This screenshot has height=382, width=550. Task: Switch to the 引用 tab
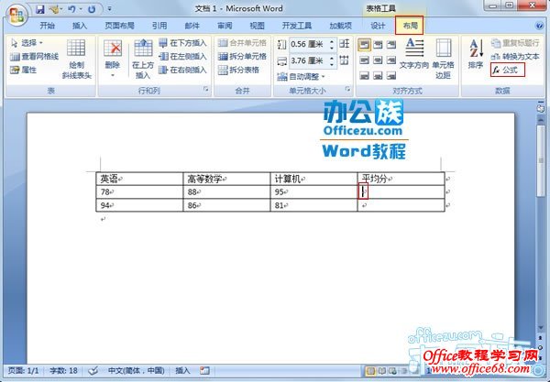pyautogui.click(x=159, y=26)
